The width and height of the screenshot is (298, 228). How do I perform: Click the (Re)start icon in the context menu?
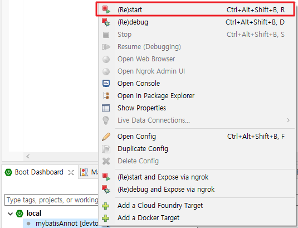pos(106,9)
